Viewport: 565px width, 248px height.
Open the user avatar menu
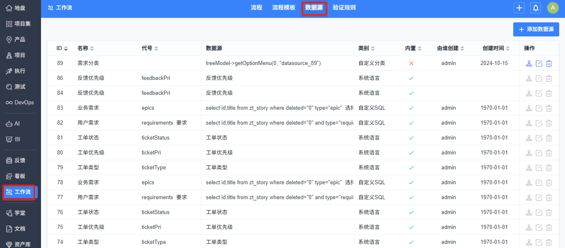553,8
